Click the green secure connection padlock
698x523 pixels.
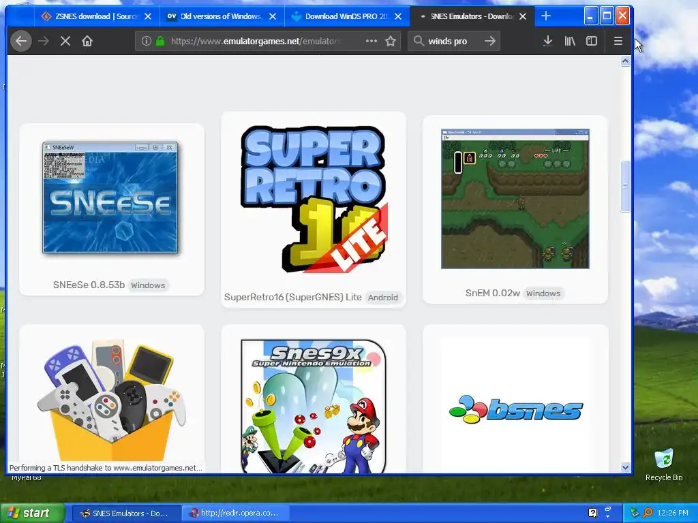click(x=160, y=41)
